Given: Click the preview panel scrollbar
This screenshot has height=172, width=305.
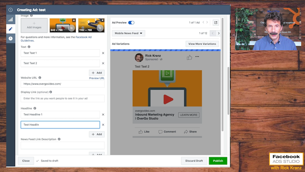Looking at the screenshot, I should pos(222,74).
